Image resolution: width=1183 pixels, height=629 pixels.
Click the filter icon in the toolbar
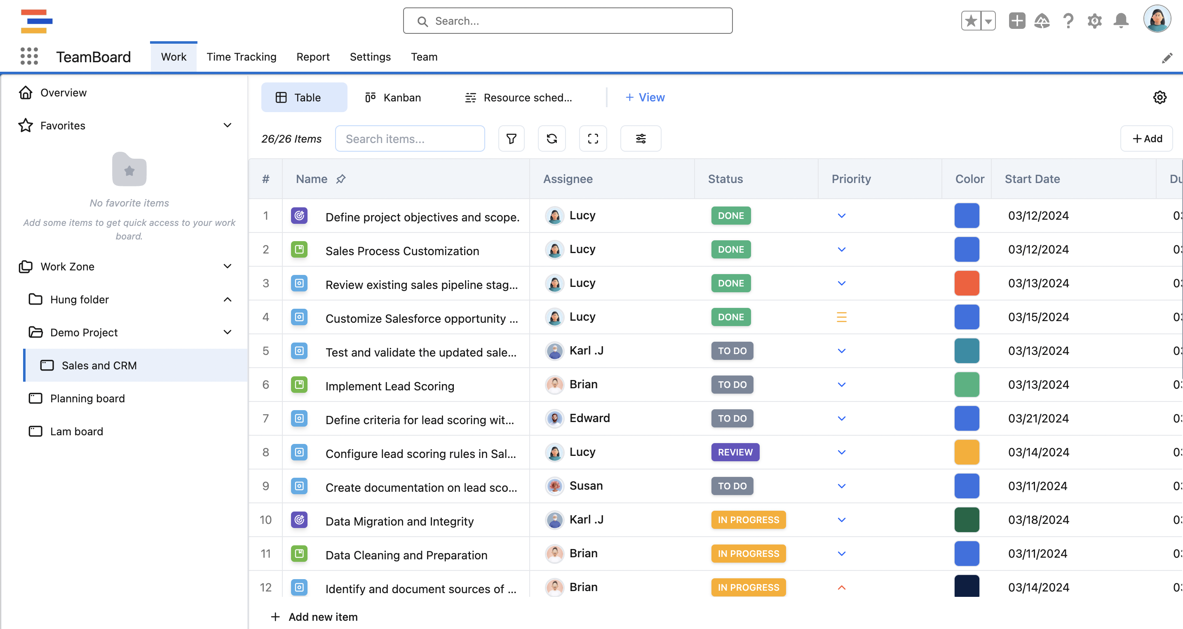pyautogui.click(x=511, y=138)
